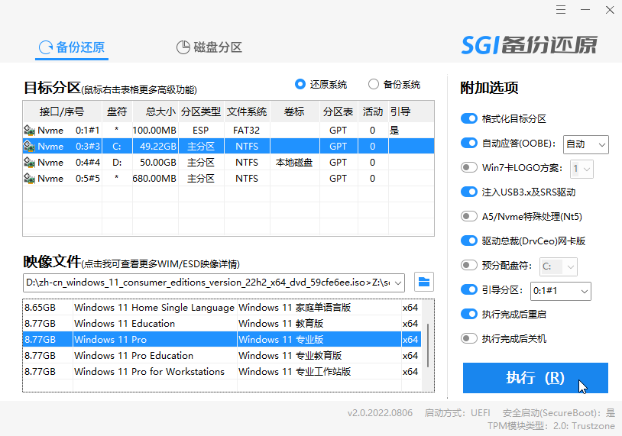Click the version v2.0.2022.0806 text
Screen dimensions: 622x436
coord(380,413)
